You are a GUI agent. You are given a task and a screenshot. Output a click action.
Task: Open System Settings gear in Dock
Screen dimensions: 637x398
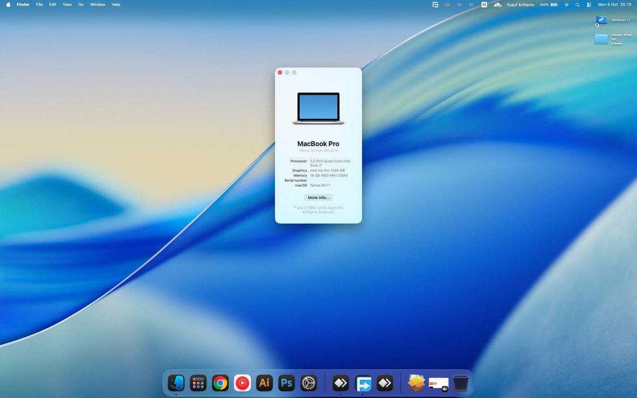click(308, 383)
